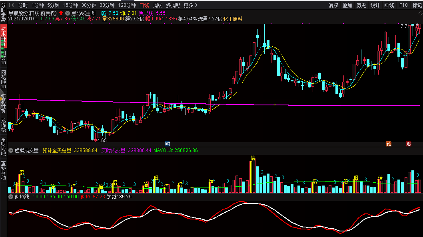423x237 pixels.
Task: Open the 董秘互动 sidebar tab
Action: click(x=3, y=170)
